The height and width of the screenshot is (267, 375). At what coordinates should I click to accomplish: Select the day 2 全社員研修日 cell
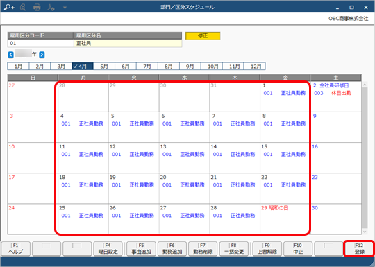pos(336,96)
